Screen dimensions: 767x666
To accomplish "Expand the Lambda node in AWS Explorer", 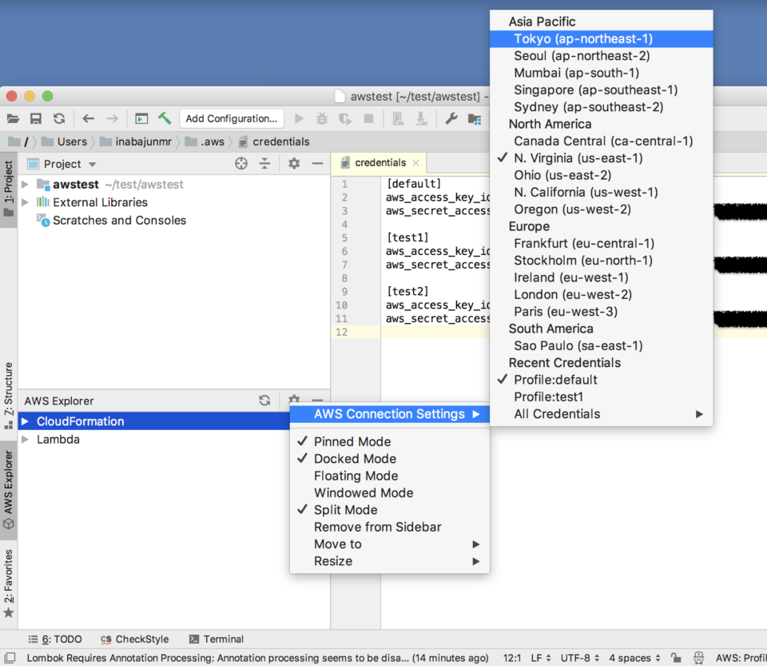I will 25,440.
